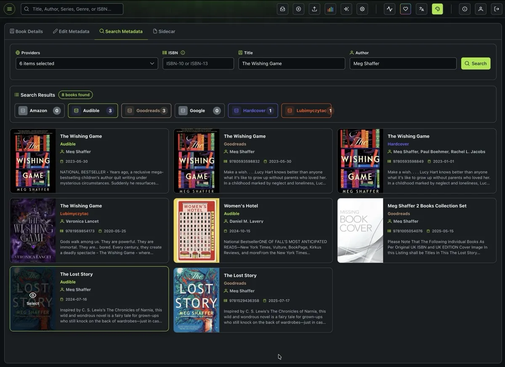Select the Missing Book Cover thumbnail

click(x=360, y=231)
